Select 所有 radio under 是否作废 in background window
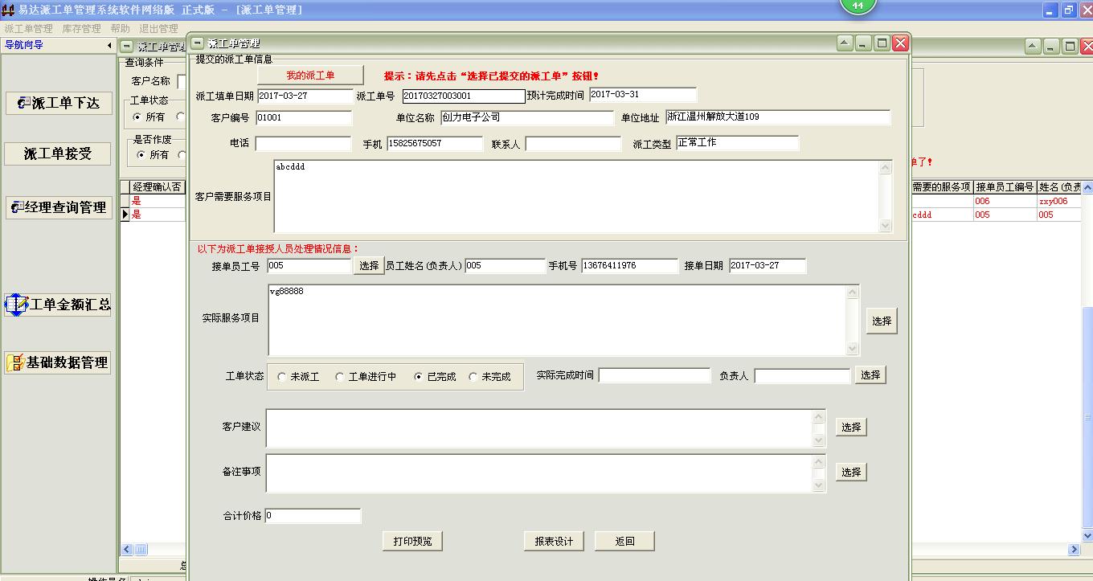 click(x=141, y=155)
